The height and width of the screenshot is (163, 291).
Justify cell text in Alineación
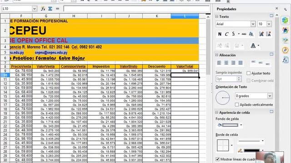point(241,63)
